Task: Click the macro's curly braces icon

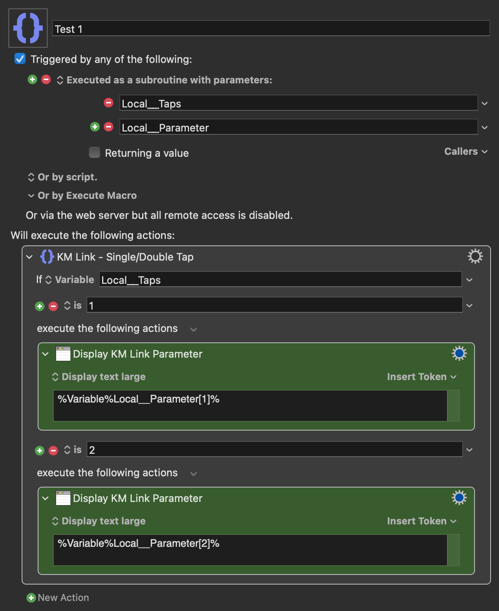Action: pos(28,28)
